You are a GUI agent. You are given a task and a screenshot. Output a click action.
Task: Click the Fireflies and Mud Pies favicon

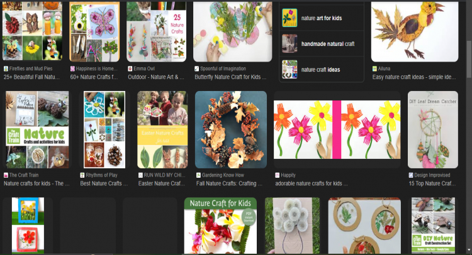6,69
